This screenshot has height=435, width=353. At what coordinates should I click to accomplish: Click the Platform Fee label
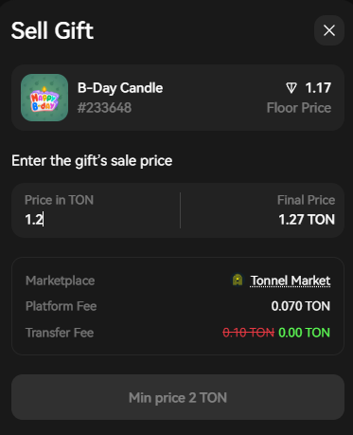click(x=61, y=306)
